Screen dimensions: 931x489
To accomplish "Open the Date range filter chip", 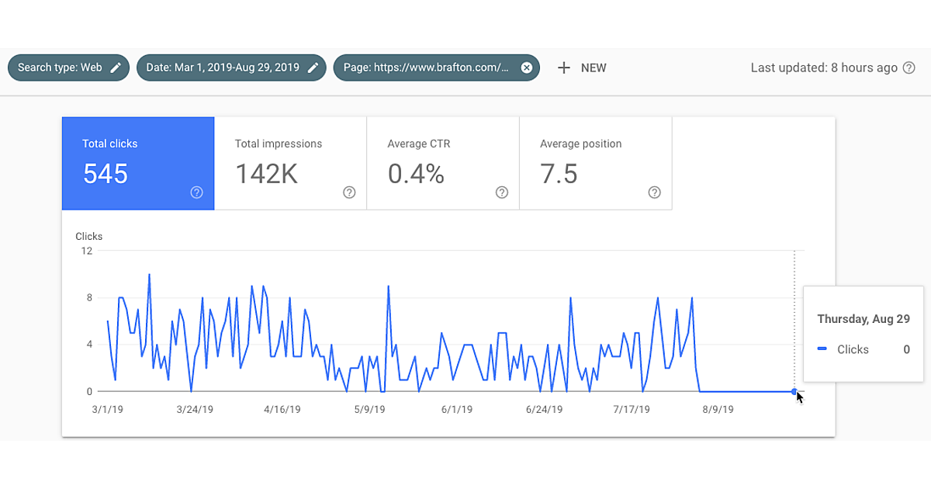I will tap(223, 68).
